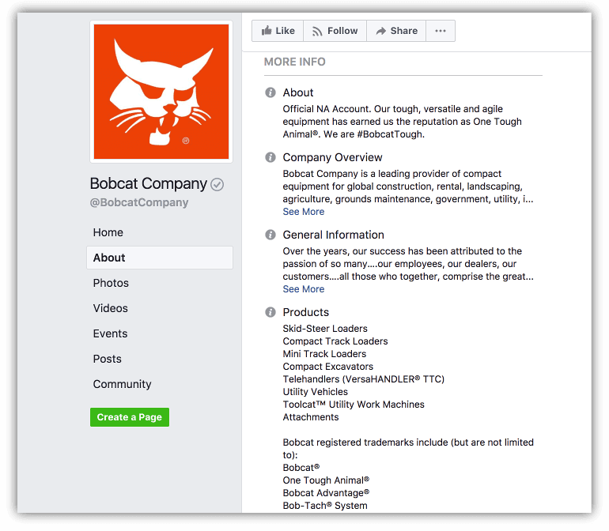Share the Bobcat Company page
This screenshot has width=609, height=531.
point(396,31)
